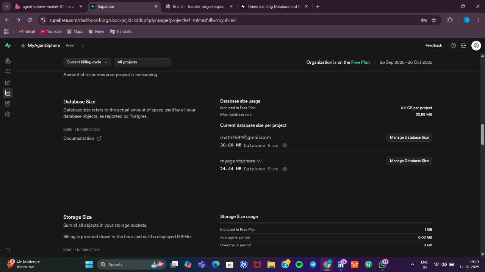Go back to the previous page
Screen dimensions: 485x272
(x=7, y=20)
